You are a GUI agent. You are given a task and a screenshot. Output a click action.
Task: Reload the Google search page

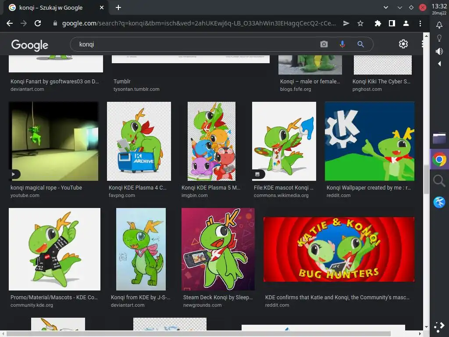tap(38, 23)
